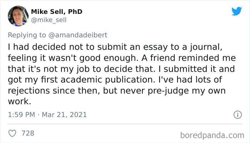Click the display name Mike Sell, PhD

(57, 12)
